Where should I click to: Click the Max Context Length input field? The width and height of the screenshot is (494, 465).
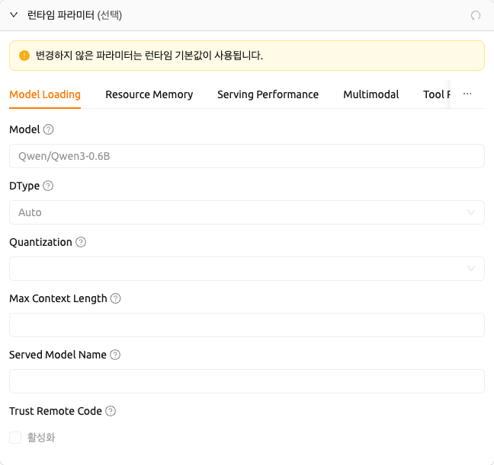247,325
